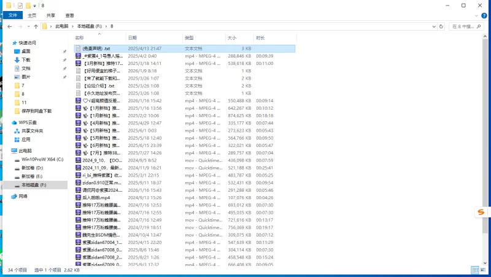Open 网络 in the navigation pane

tap(23, 196)
